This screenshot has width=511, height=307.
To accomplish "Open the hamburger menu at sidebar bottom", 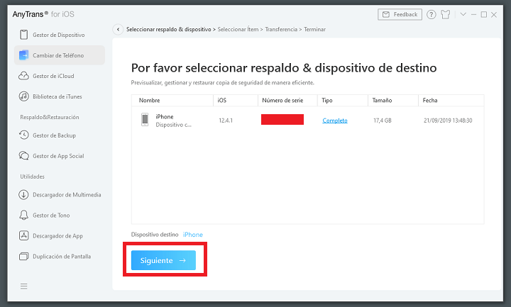I will point(24,286).
